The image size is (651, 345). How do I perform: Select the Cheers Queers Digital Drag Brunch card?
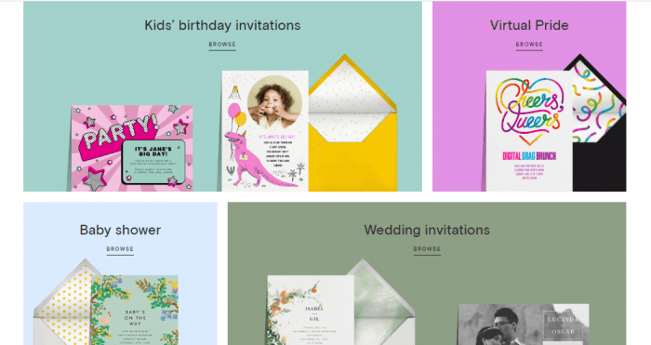point(529,131)
